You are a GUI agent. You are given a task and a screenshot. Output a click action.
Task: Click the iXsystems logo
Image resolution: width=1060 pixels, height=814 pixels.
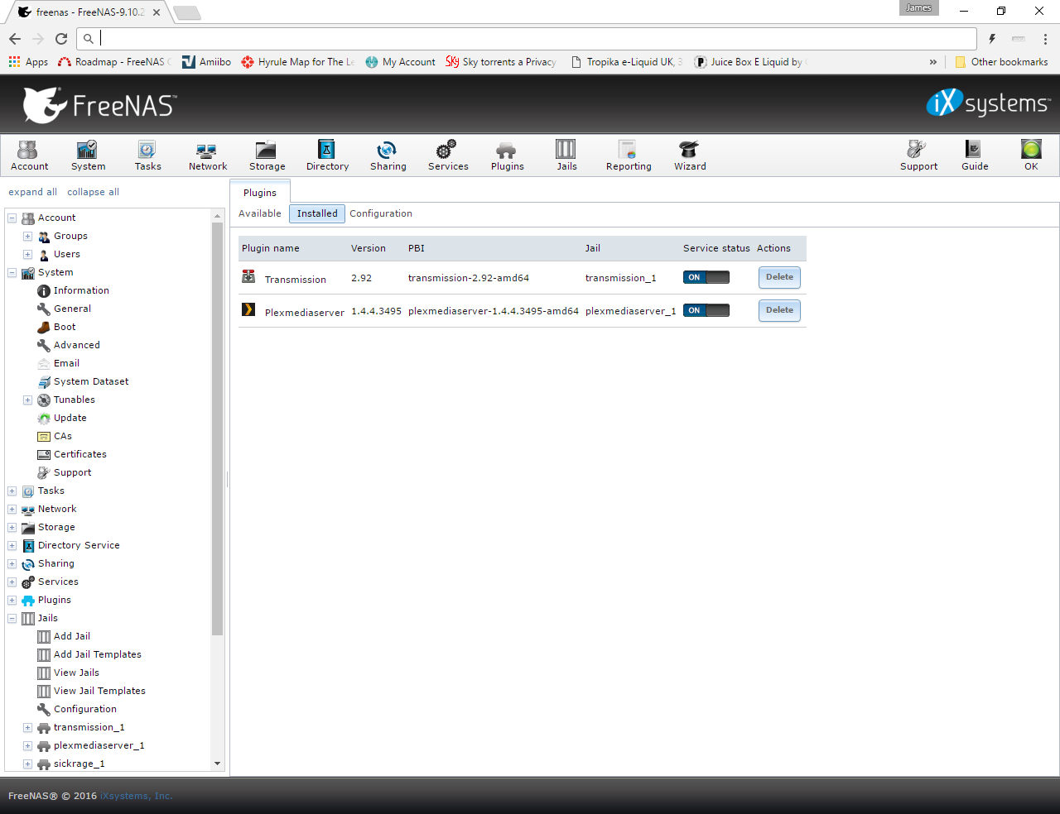tap(988, 103)
